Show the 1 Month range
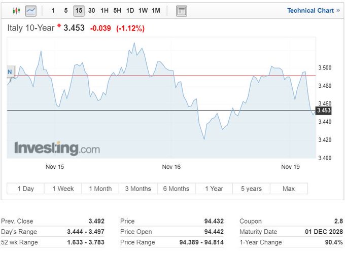Screen dimensions: 345x255 click(x=100, y=189)
